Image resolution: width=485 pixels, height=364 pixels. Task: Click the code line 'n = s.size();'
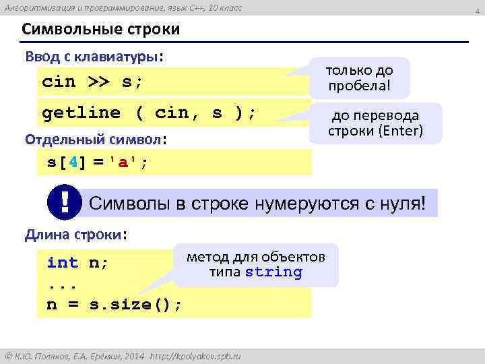click(x=114, y=305)
